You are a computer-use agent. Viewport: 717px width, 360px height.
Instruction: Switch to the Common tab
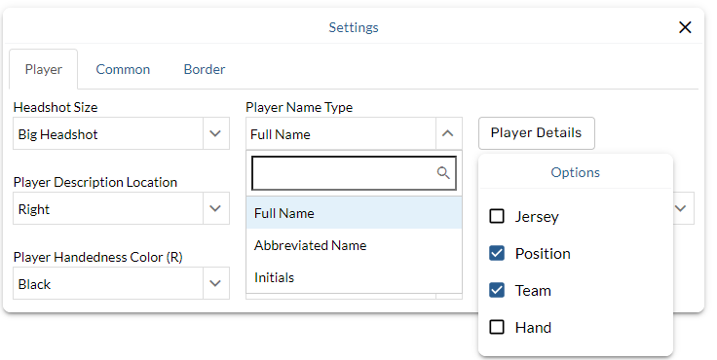pyautogui.click(x=123, y=69)
